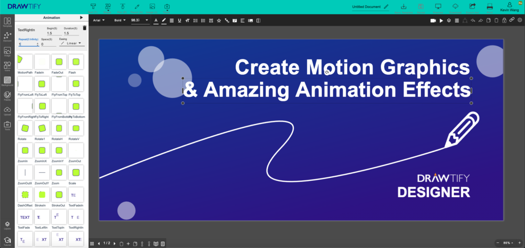Click the video camera icon in toolbar
525x248 pixels.
(x=433, y=20)
